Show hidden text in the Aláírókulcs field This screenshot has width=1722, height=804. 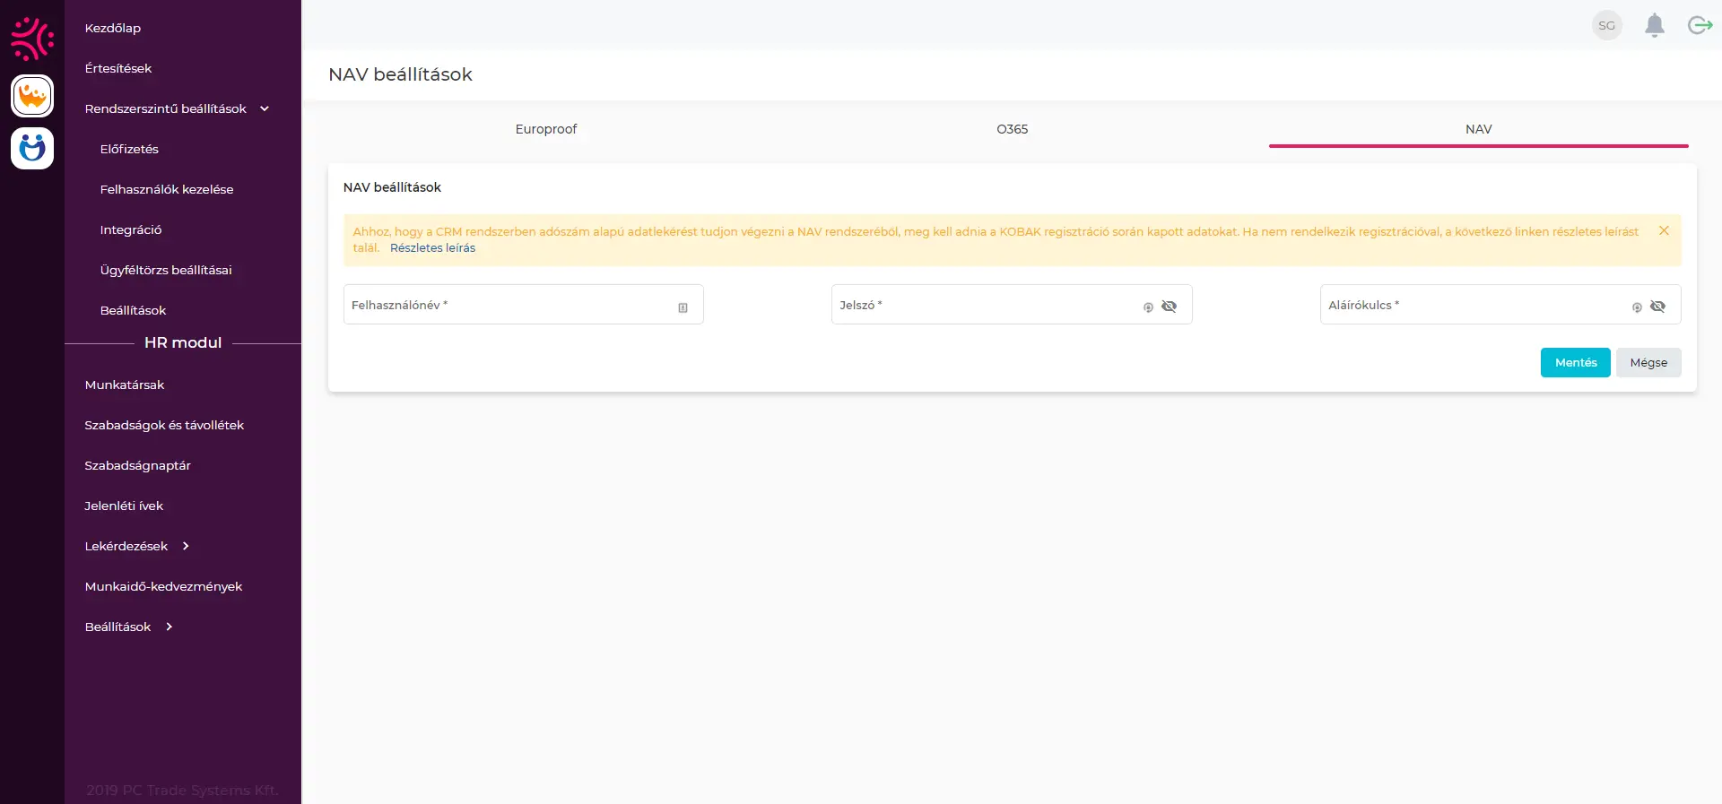(1657, 307)
